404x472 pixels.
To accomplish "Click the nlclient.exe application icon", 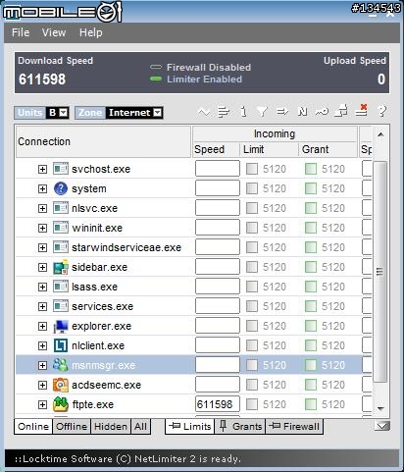I will tap(61, 345).
